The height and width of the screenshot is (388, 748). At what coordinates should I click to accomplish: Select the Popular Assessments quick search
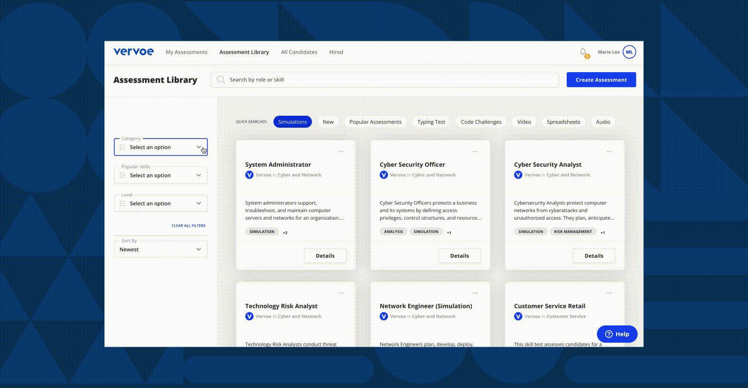click(375, 122)
